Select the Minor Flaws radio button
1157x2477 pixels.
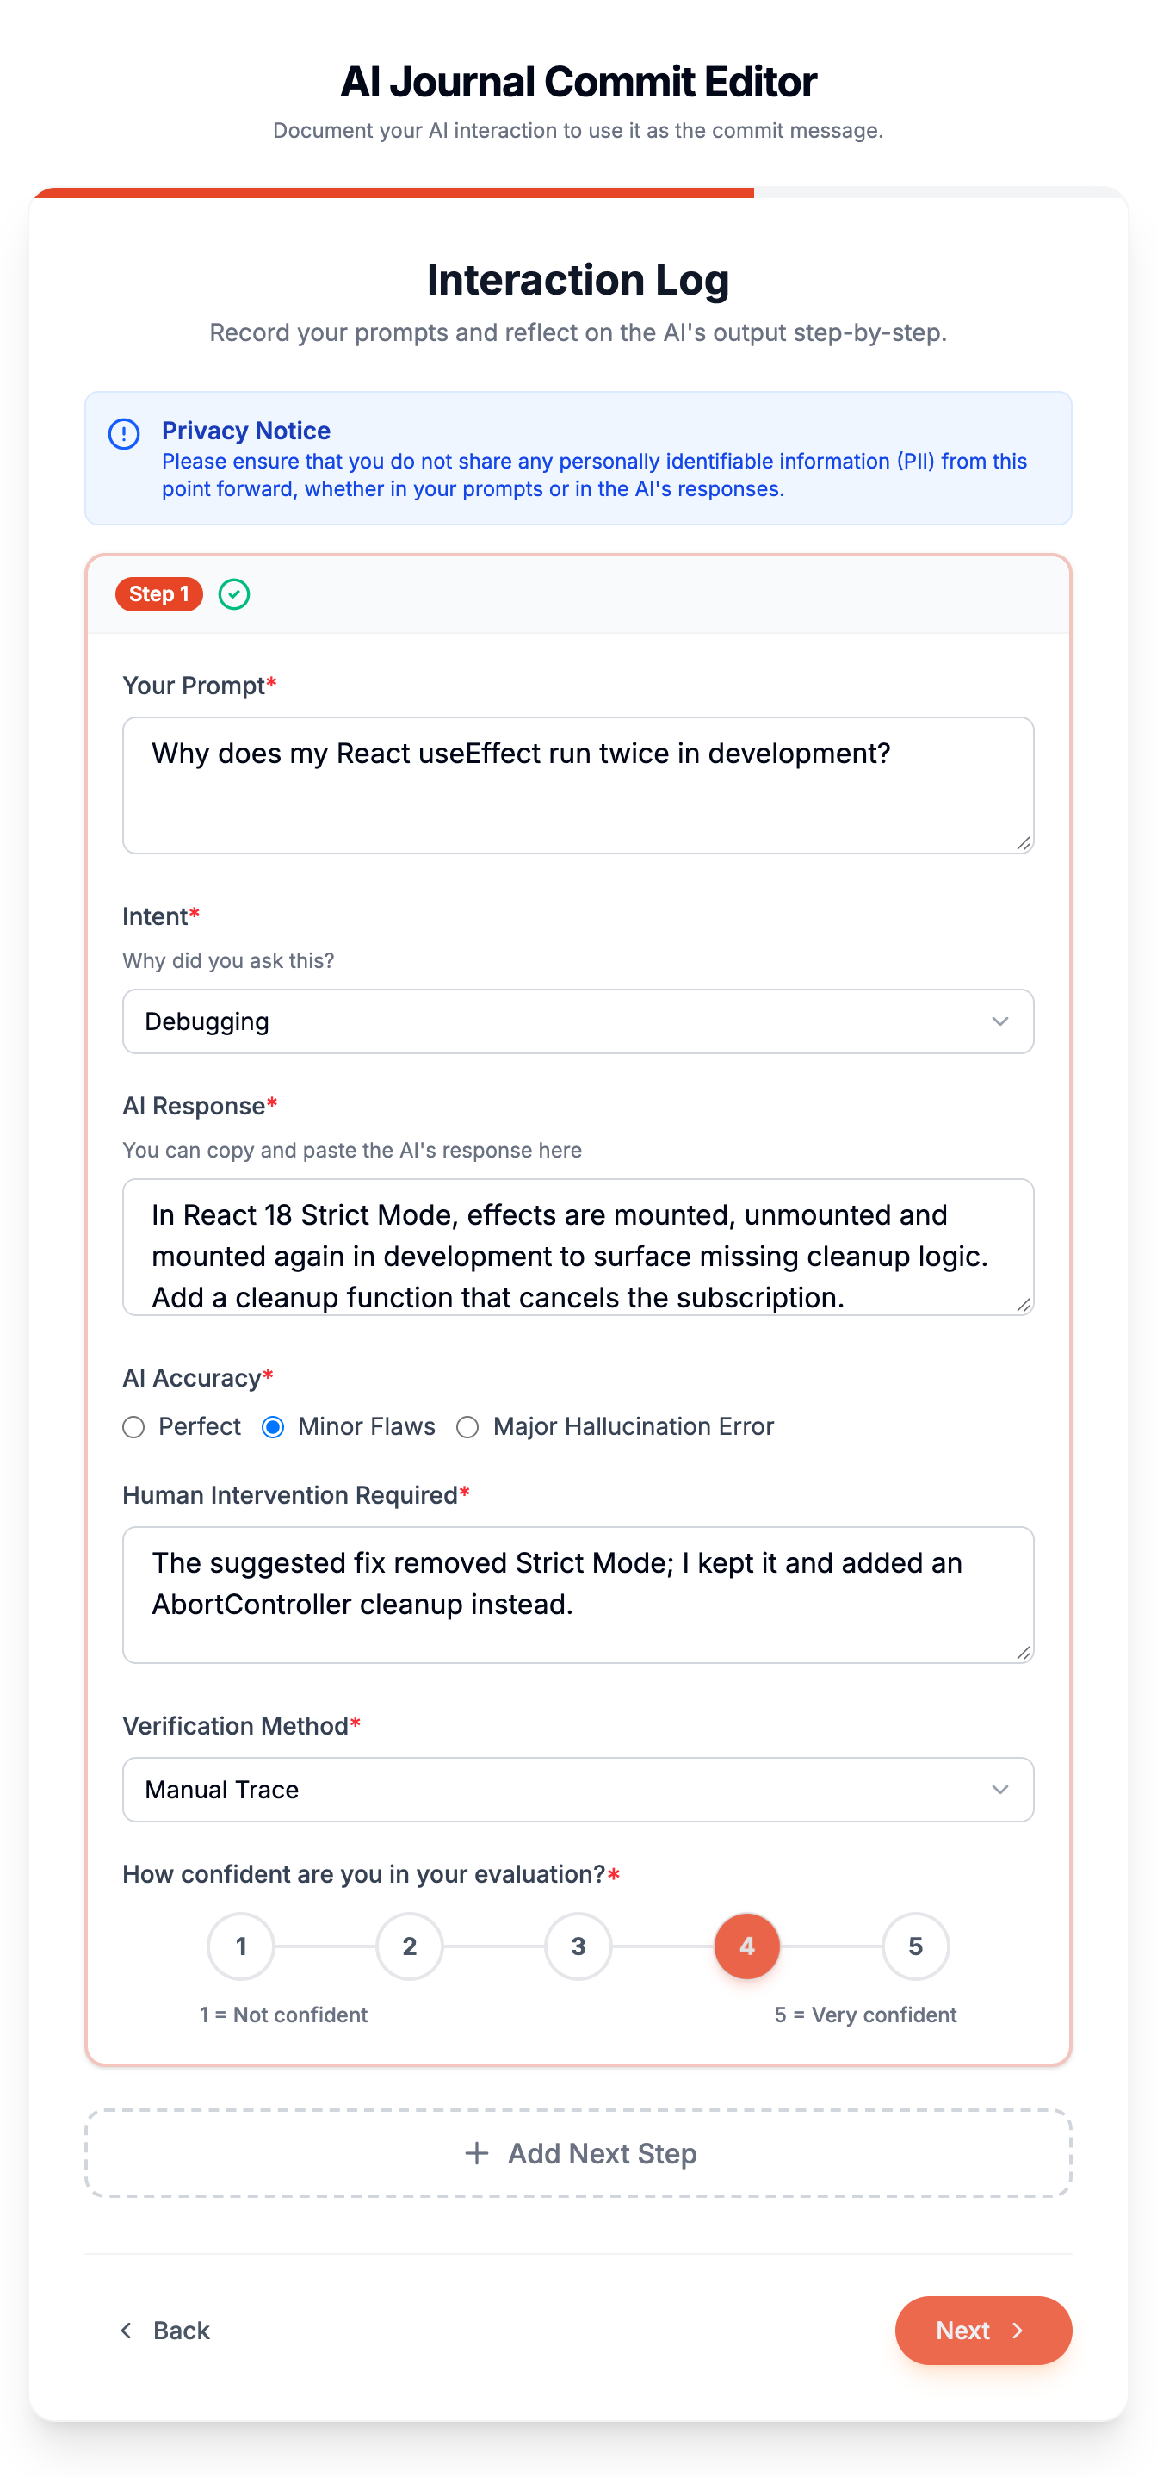tap(273, 1427)
